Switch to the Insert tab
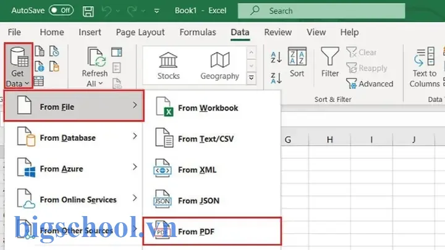The height and width of the screenshot is (250, 445). pyautogui.click(x=90, y=32)
